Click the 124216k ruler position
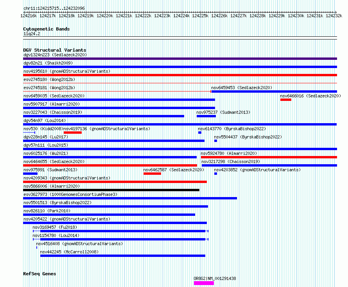 29,16
